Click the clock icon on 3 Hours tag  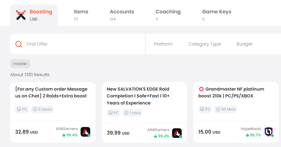35,109
